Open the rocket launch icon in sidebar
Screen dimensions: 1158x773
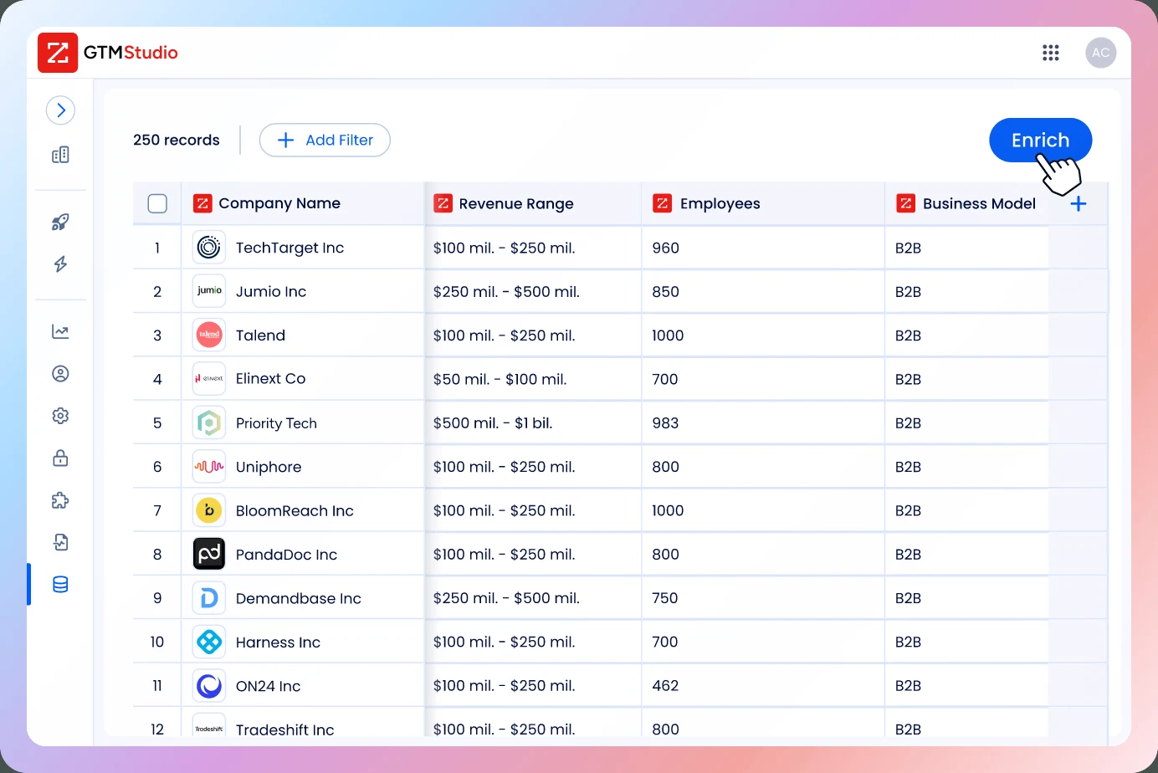pyautogui.click(x=60, y=222)
